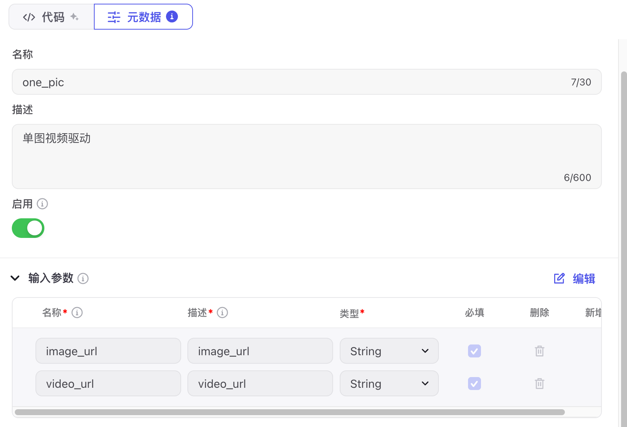Click the 编辑 button for input parameters
The height and width of the screenshot is (427, 627).
575,278
